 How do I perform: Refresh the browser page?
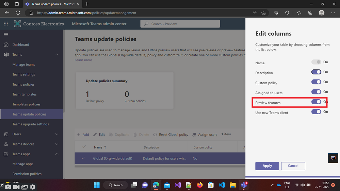click(x=18, y=13)
